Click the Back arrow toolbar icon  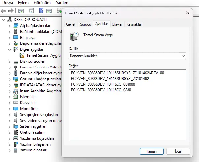coord(3,11)
